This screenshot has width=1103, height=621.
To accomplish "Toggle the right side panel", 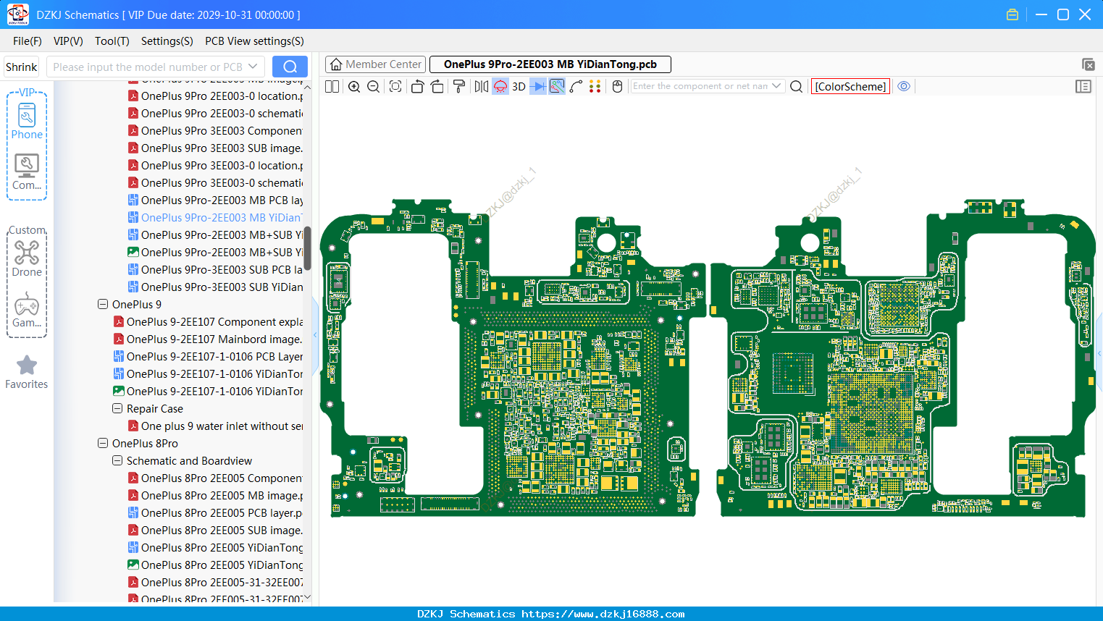I will coord(1083,86).
